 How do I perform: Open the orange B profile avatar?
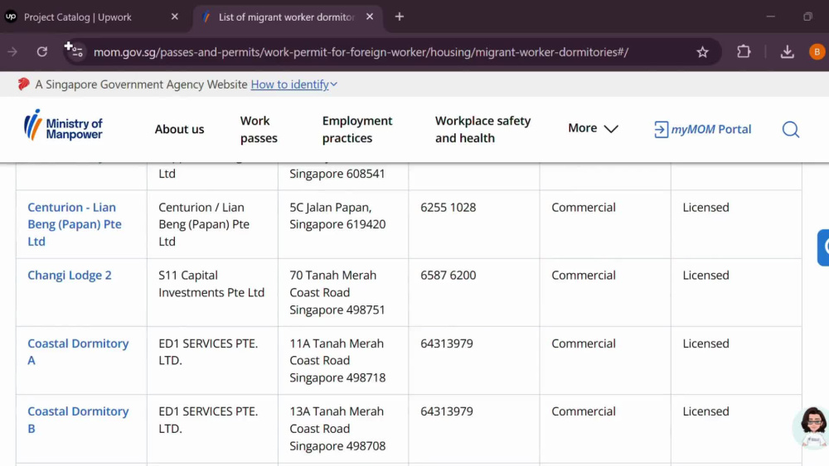(817, 51)
